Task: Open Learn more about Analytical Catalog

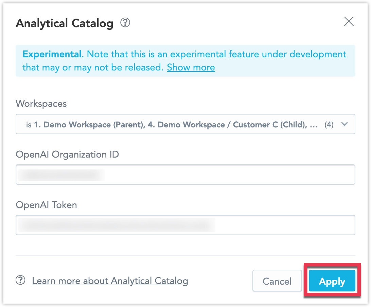Action: point(110,281)
